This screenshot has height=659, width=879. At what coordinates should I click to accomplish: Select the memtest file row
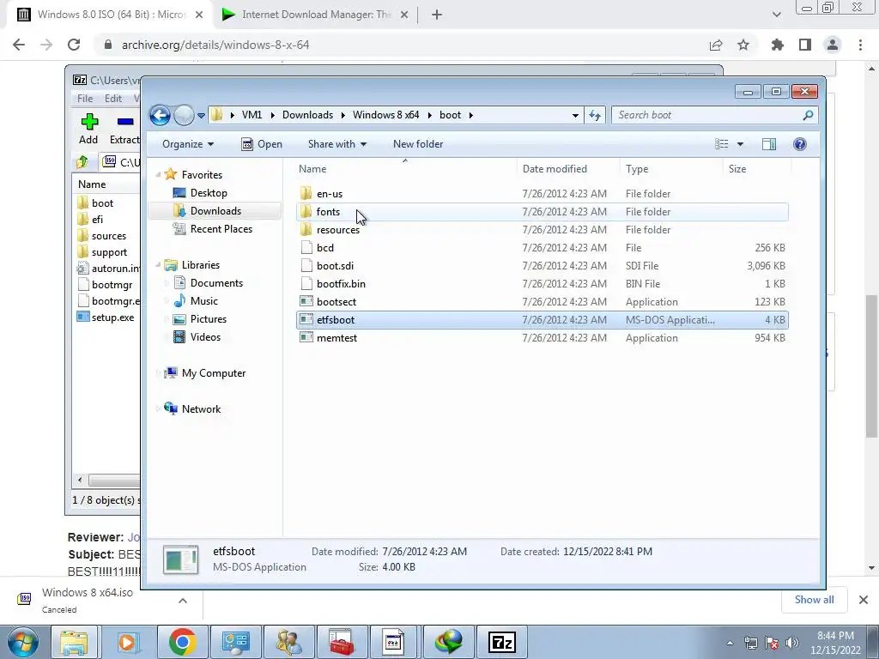543,338
